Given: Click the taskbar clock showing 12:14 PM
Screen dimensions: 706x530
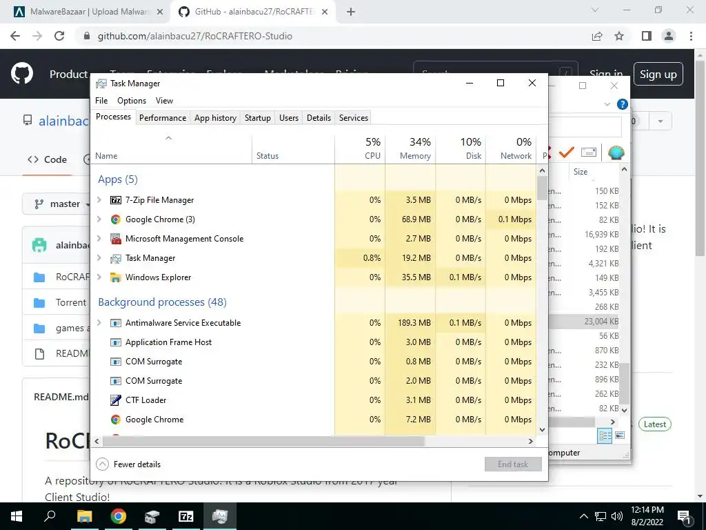Looking at the screenshot, I should (x=647, y=516).
